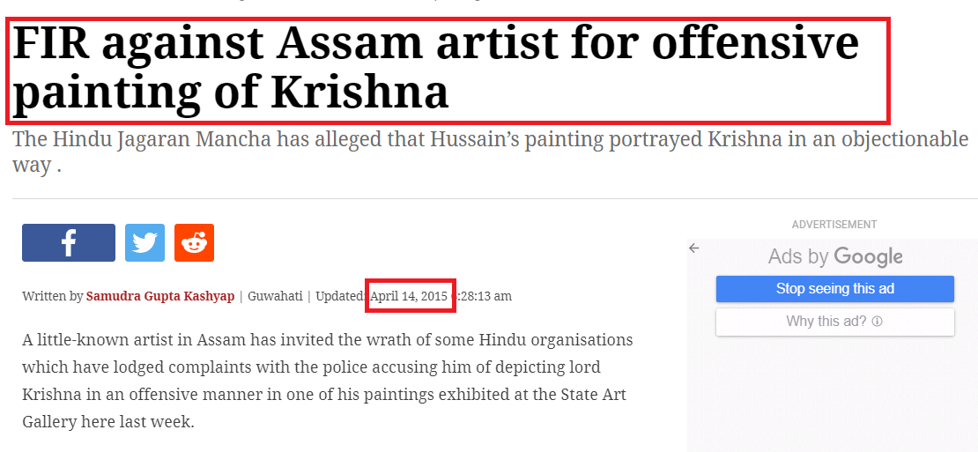Viewport: 978px width, 452px height.
Task: Click the opening paragraph about a little-known artist
Action: (328, 381)
